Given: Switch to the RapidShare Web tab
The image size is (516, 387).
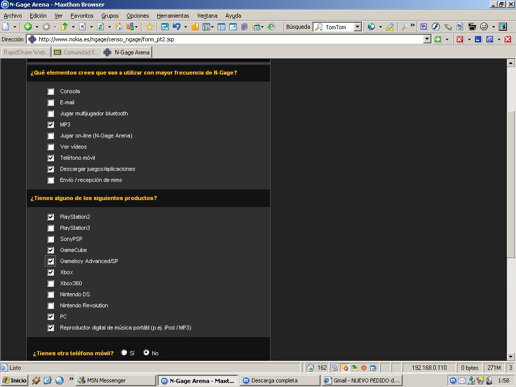Looking at the screenshot, I should pos(26,52).
